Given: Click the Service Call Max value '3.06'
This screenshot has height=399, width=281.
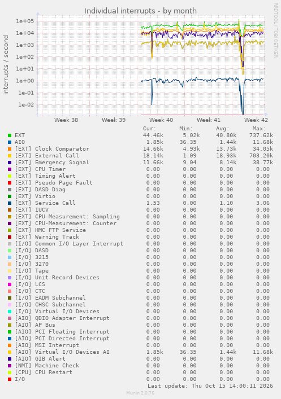Looking at the screenshot, I should coord(263,203).
